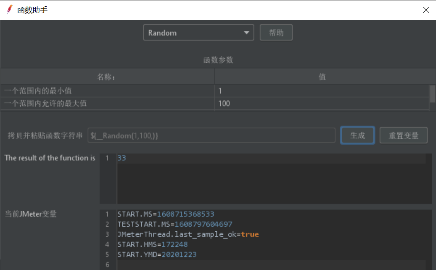Click the 值 column header
Viewport: 436px width, 270px height.
pos(322,77)
